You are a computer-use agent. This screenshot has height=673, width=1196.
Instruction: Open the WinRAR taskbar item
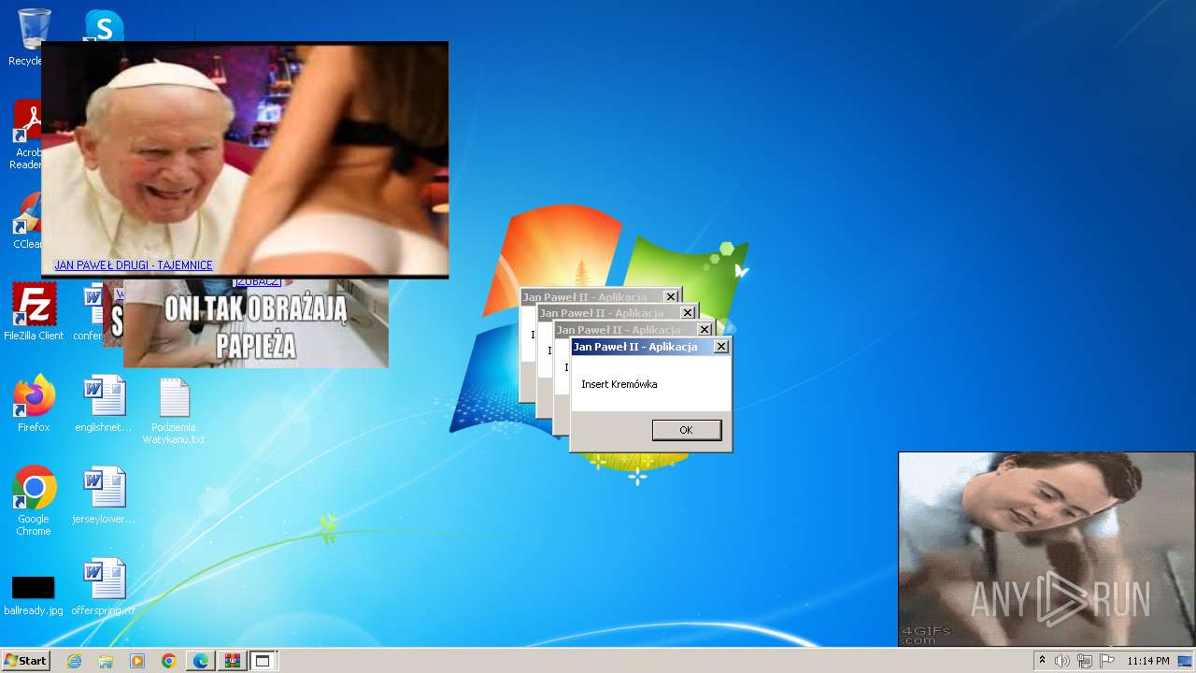pos(232,661)
